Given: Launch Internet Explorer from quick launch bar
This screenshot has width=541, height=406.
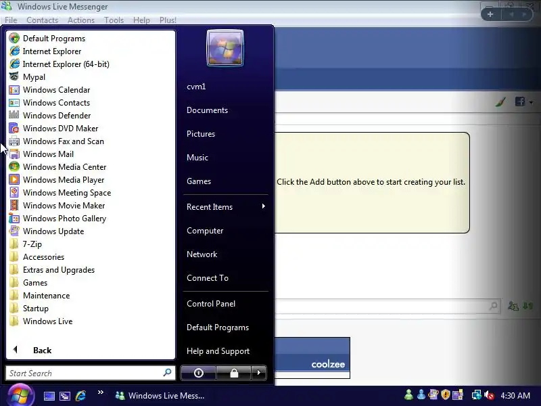Looking at the screenshot, I should pos(80,396).
